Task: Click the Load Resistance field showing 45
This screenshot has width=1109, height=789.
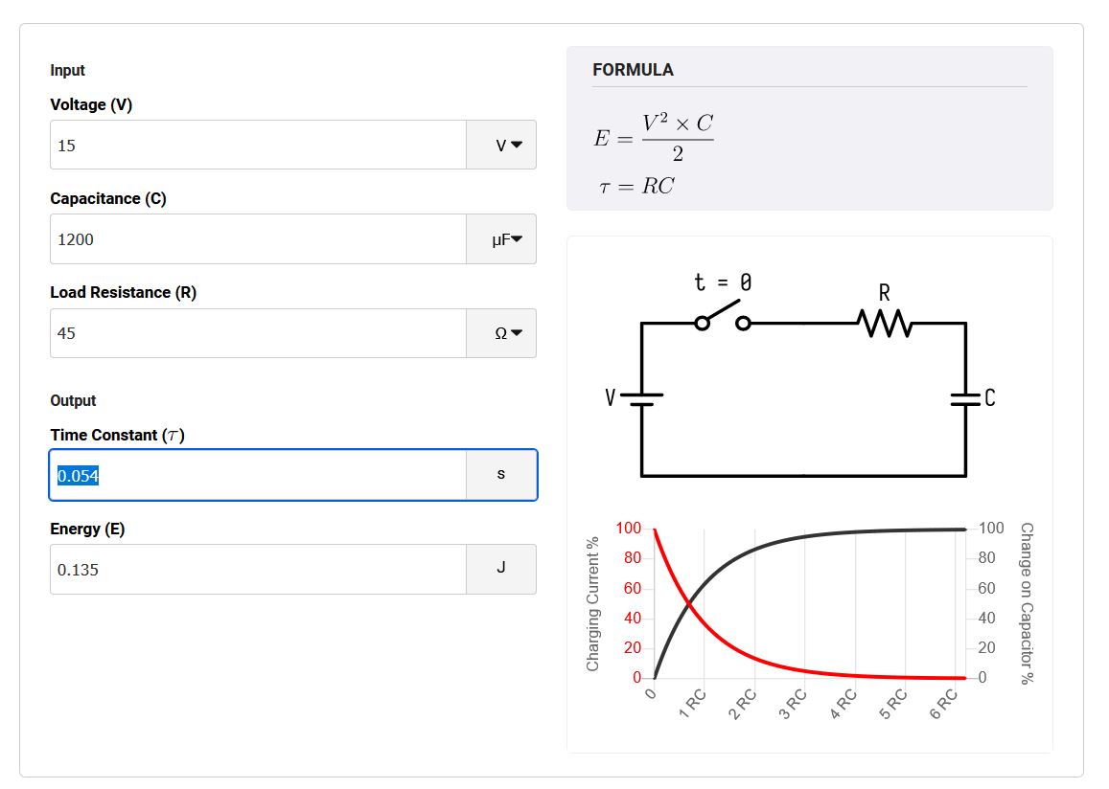Action: [258, 333]
